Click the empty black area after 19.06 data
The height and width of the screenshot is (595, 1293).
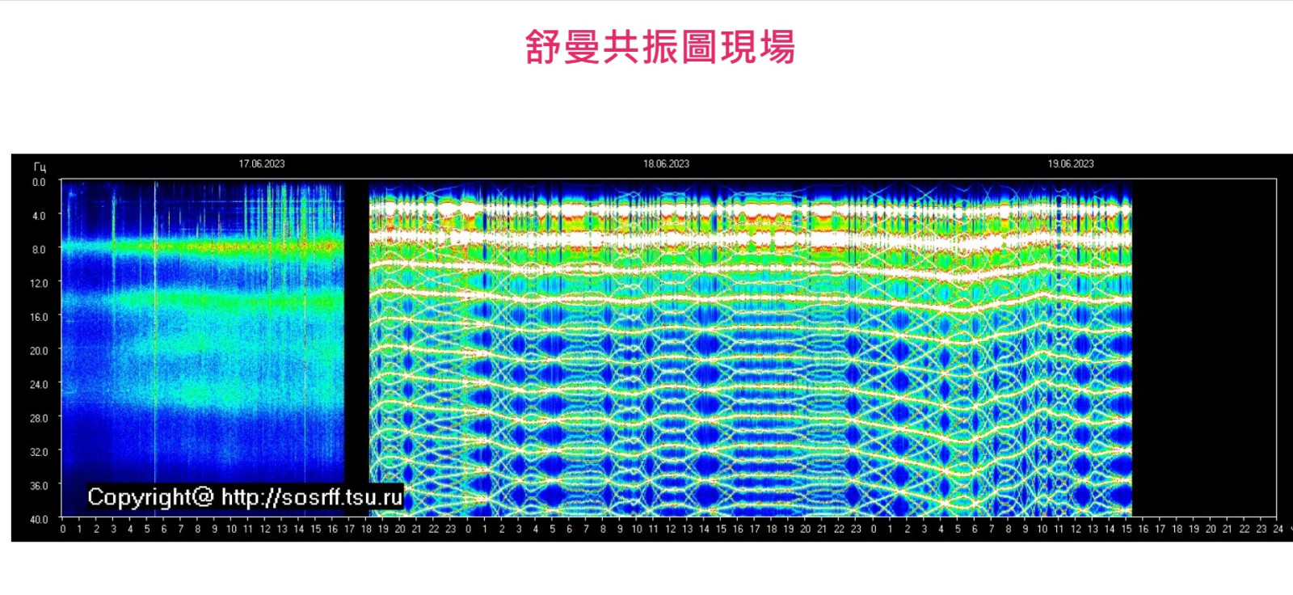point(1202,340)
